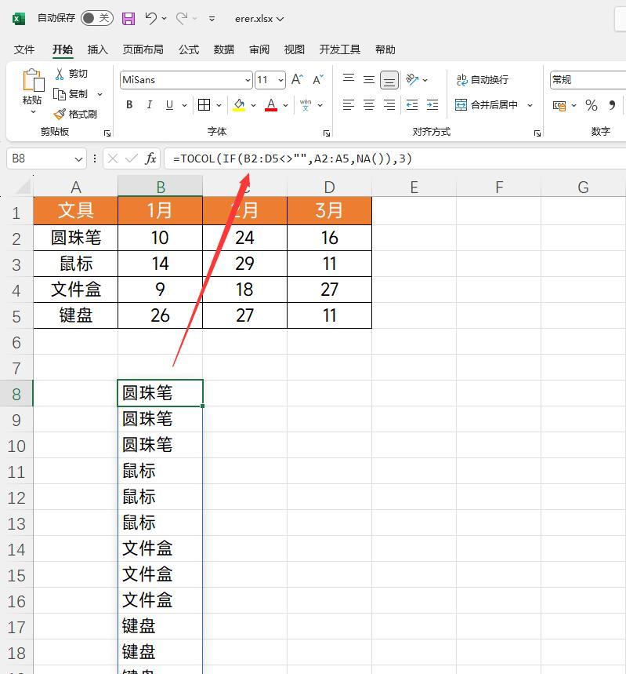Click the decrease indent icon
This screenshot has width=626, height=674.
point(412,105)
